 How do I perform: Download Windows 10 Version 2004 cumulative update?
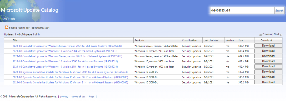268,51
